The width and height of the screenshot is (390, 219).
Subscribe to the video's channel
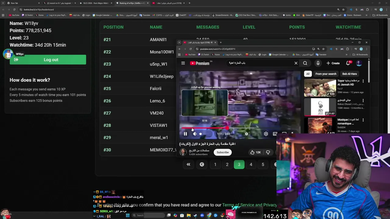point(222,152)
